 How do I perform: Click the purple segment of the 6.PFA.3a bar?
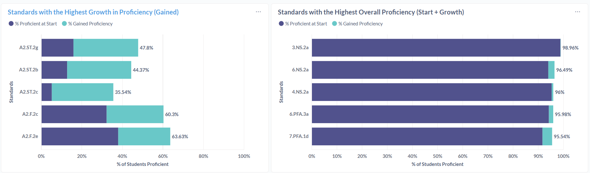pyautogui.click(x=430, y=114)
